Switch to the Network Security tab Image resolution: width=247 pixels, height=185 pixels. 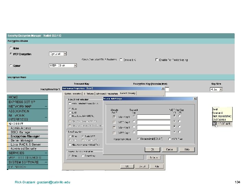pos(128,93)
